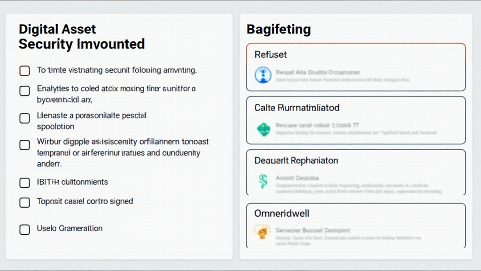Screen dimensions: 481x271
Task: Click the Digital Asset Security heading
Action: (81, 37)
